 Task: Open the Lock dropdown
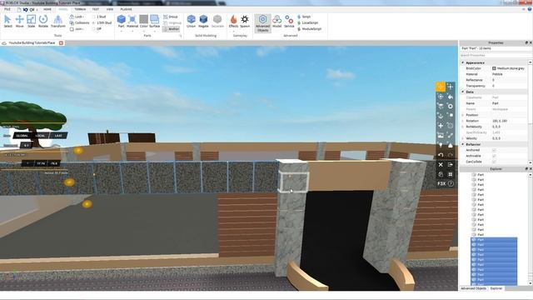77,17
